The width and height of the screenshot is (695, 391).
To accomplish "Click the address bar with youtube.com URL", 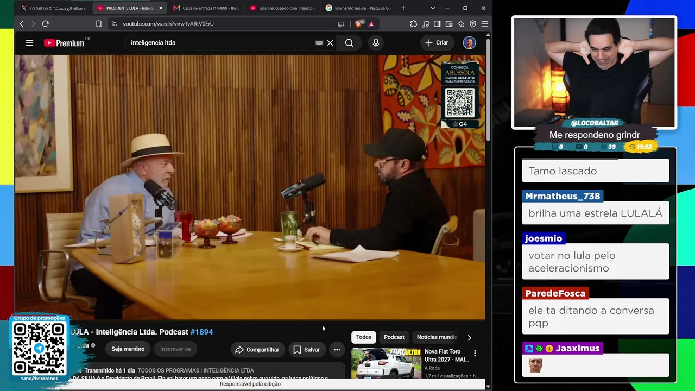I will (168, 24).
